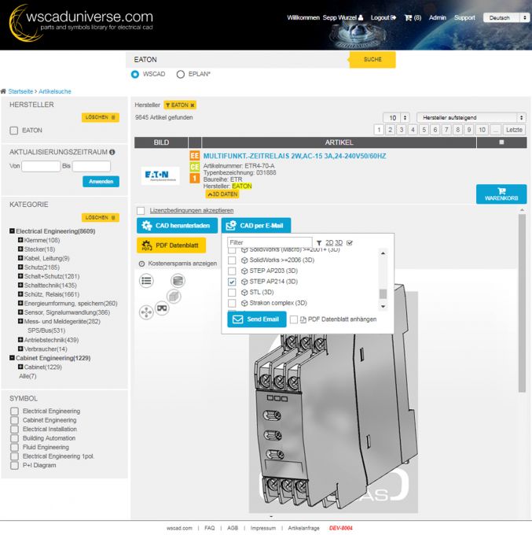The width and height of the screenshot is (532, 535).
Task: Click the pan/move arrows icon in viewer
Action: [146, 312]
